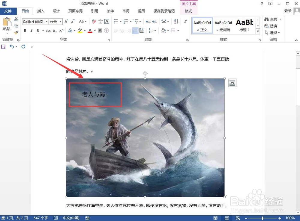This screenshot has height=221, width=300.
Task: Click 替换 Replace button
Action: pos(271,26)
